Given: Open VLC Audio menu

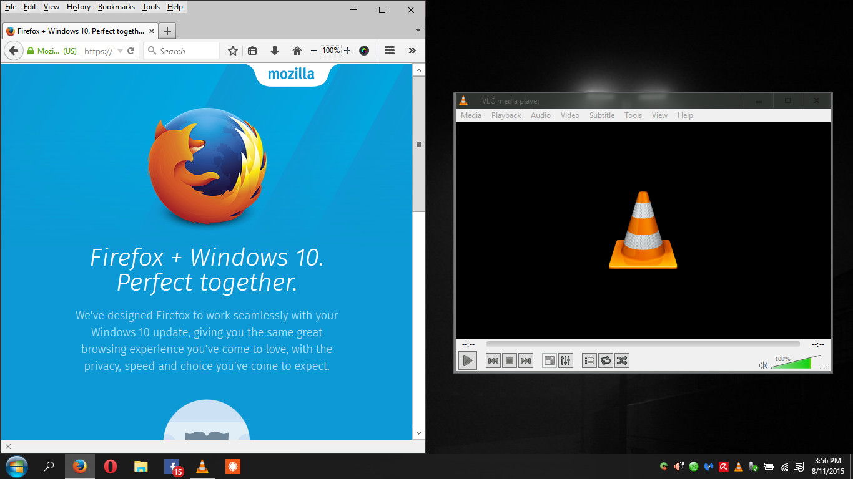Looking at the screenshot, I should click(x=541, y=115).
